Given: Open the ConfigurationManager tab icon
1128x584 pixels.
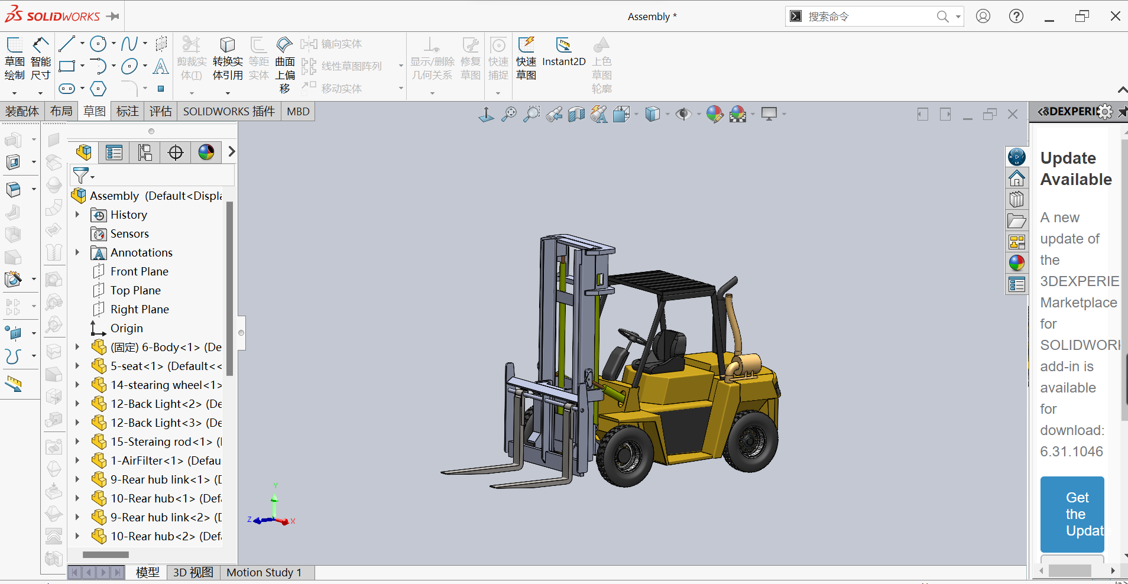Looking at the screenshot, I should pyautogui.click(x=145, y=153).
